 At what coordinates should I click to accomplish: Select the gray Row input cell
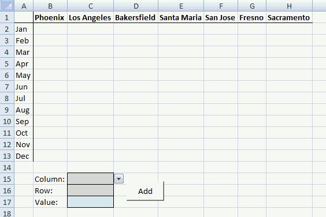click(90, 190)
